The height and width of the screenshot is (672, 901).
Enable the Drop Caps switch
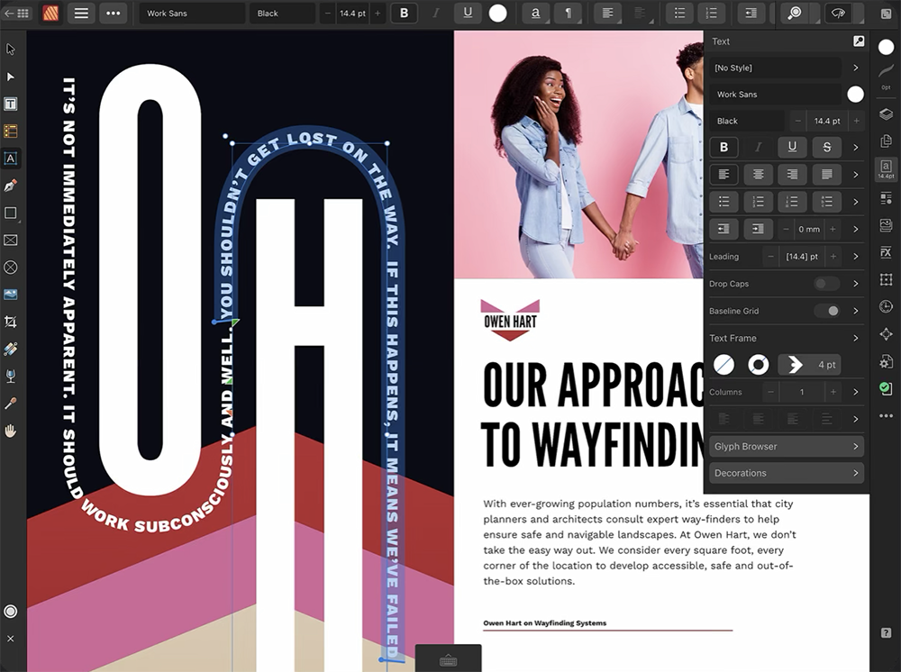[x=827, y=284]
